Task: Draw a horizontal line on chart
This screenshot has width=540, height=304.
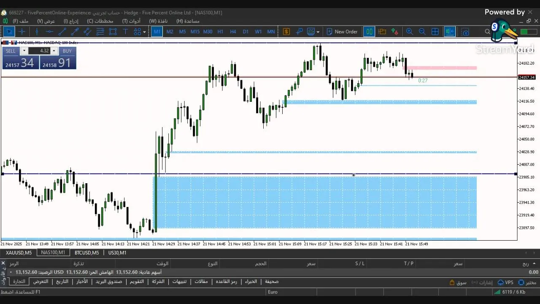Action: tap(49, 32)
